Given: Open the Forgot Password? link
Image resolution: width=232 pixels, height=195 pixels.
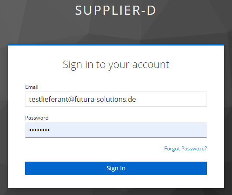Looking at the screenshot, I should pyautogui.click(x=186, y=149).
